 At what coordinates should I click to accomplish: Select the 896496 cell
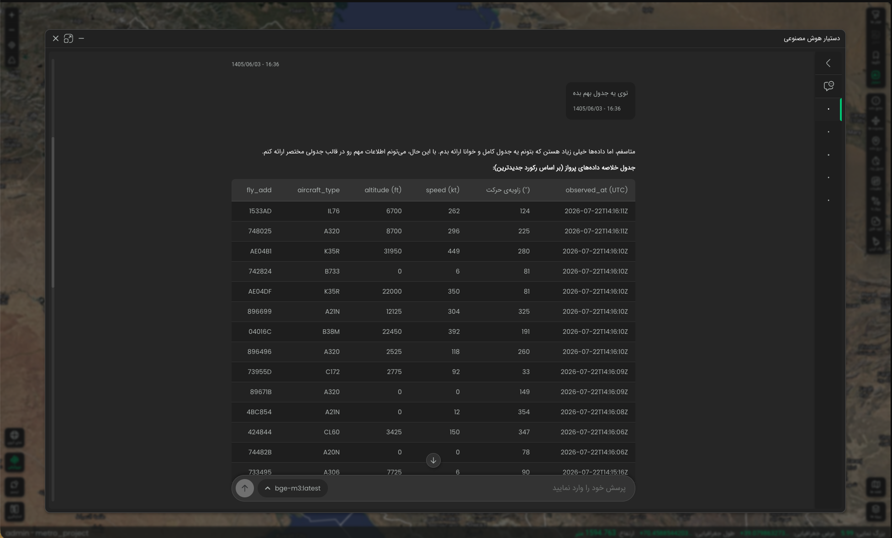pos(259,352)
